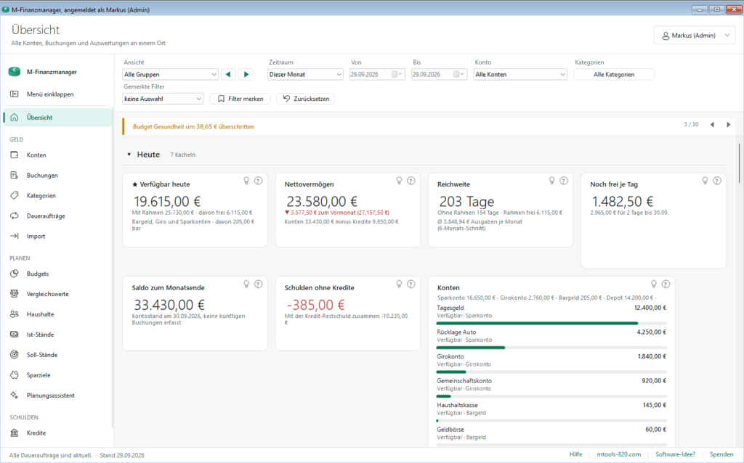Click the Haushalte people icon
This screenshot has height=463, width=744.
pyautogui.click(x=15, y=314)
